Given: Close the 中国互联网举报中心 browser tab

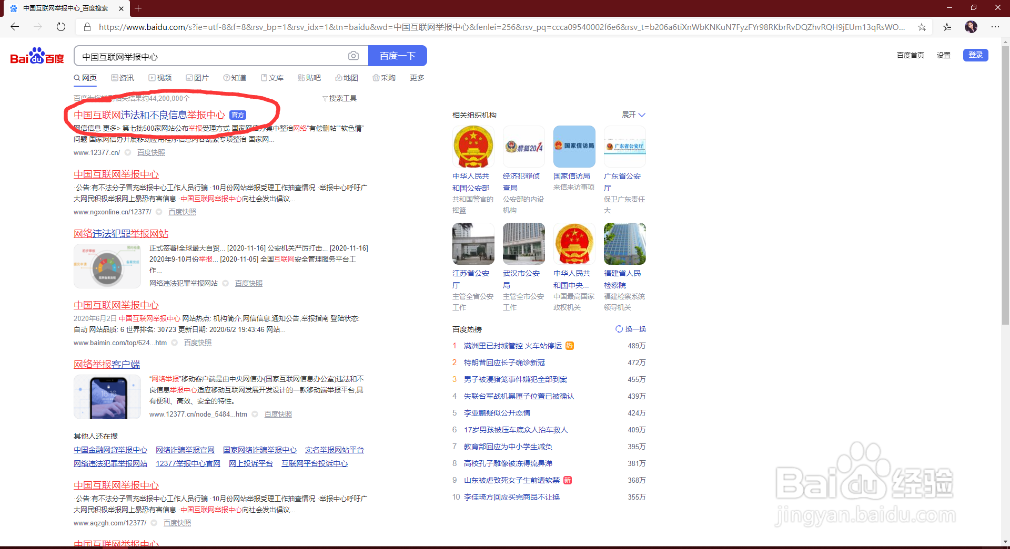Looking at the screenshot, I should tap(121, 8).
